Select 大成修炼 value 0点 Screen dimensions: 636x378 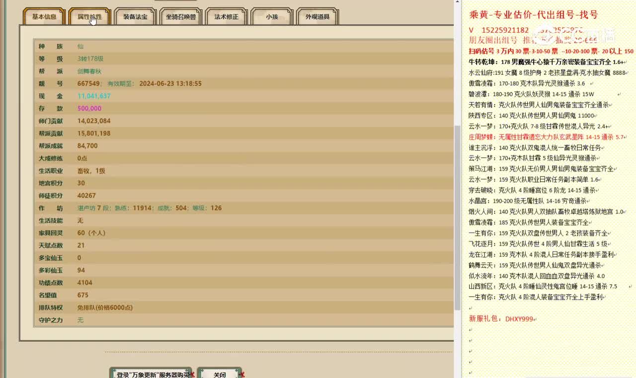pyautogui.click(x=82, y=158)
